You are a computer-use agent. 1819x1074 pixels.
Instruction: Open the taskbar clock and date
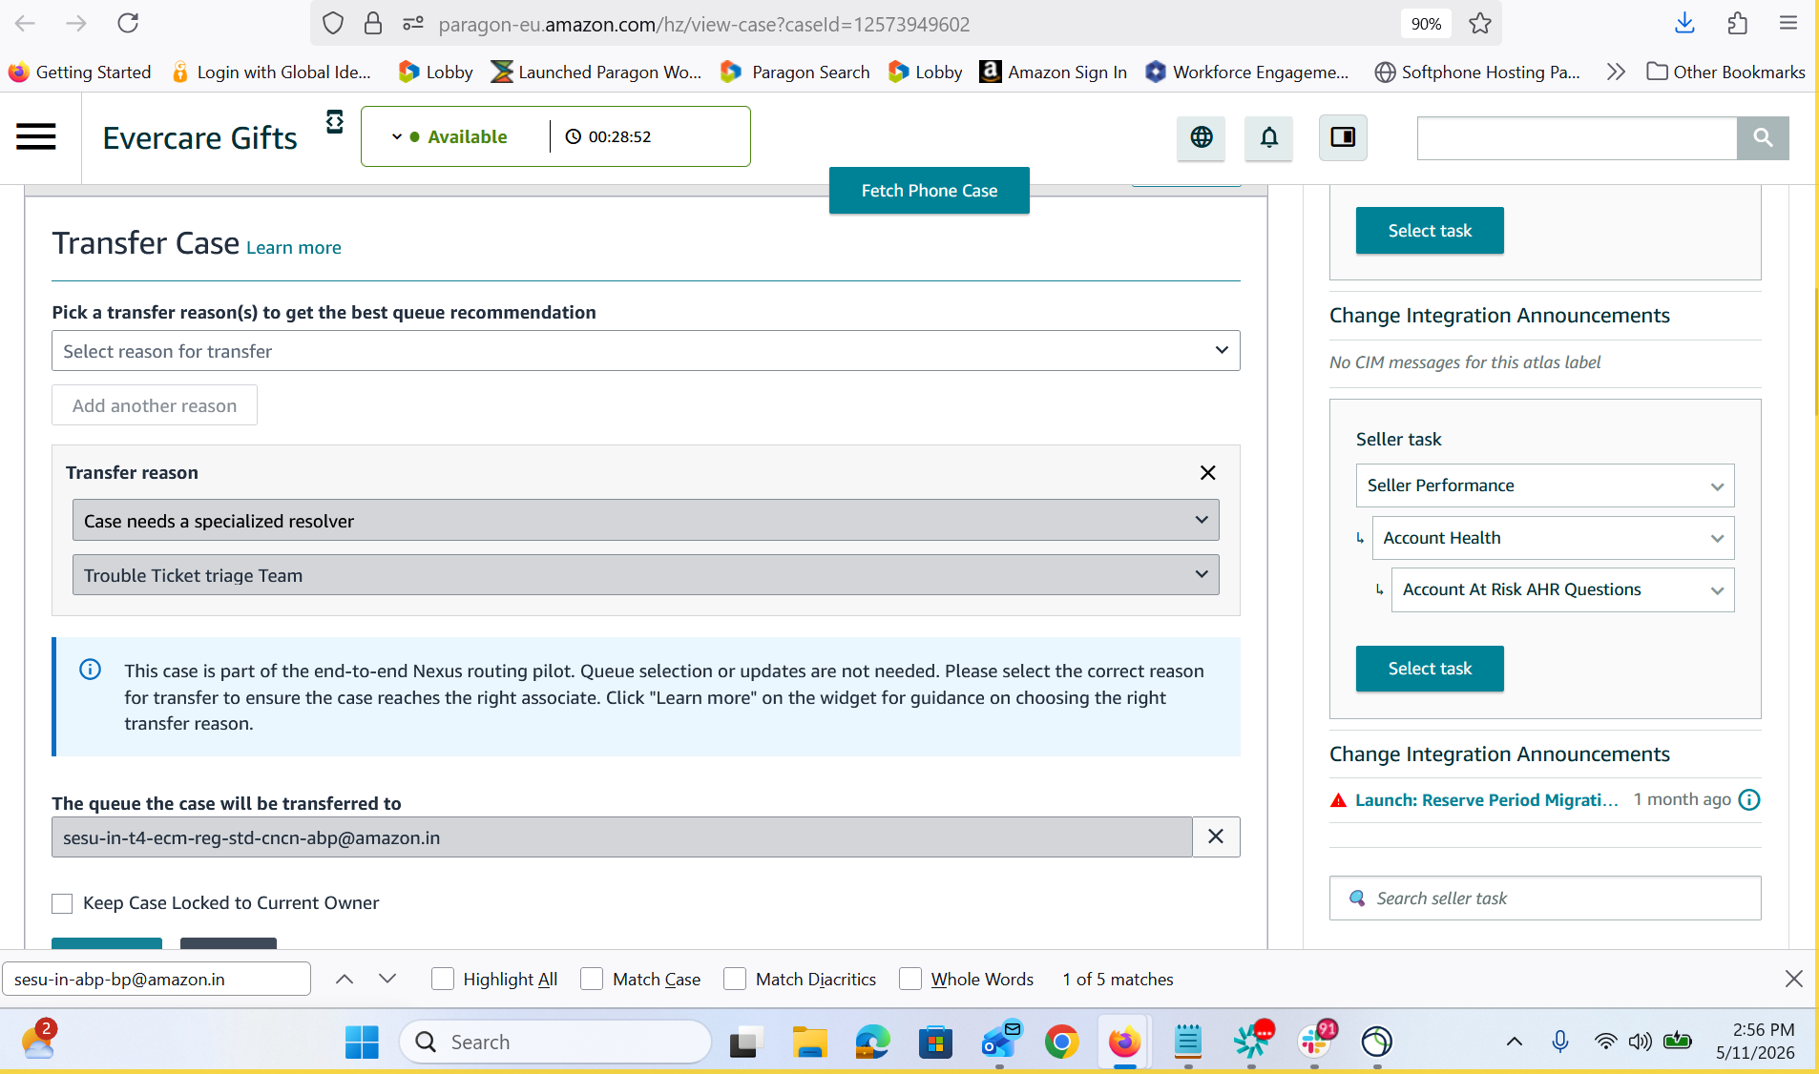pyautogui.click(x=1756, y=1042)
